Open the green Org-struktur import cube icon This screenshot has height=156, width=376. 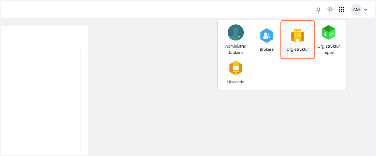(x=329, y=33)
